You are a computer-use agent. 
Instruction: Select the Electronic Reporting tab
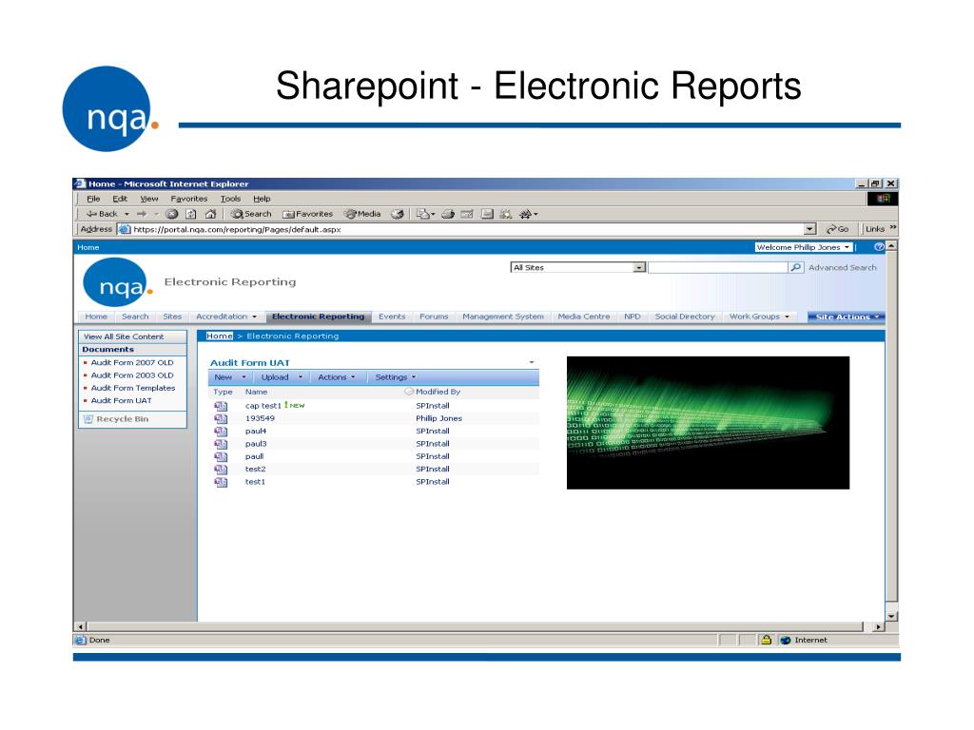(x=318, y=317)
